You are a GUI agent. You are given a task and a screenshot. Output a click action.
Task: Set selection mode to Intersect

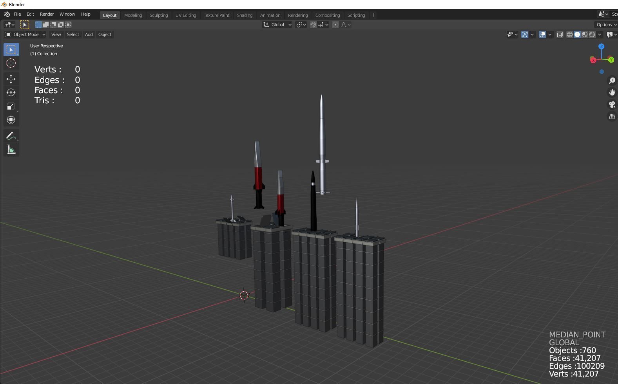coord(68,25)
